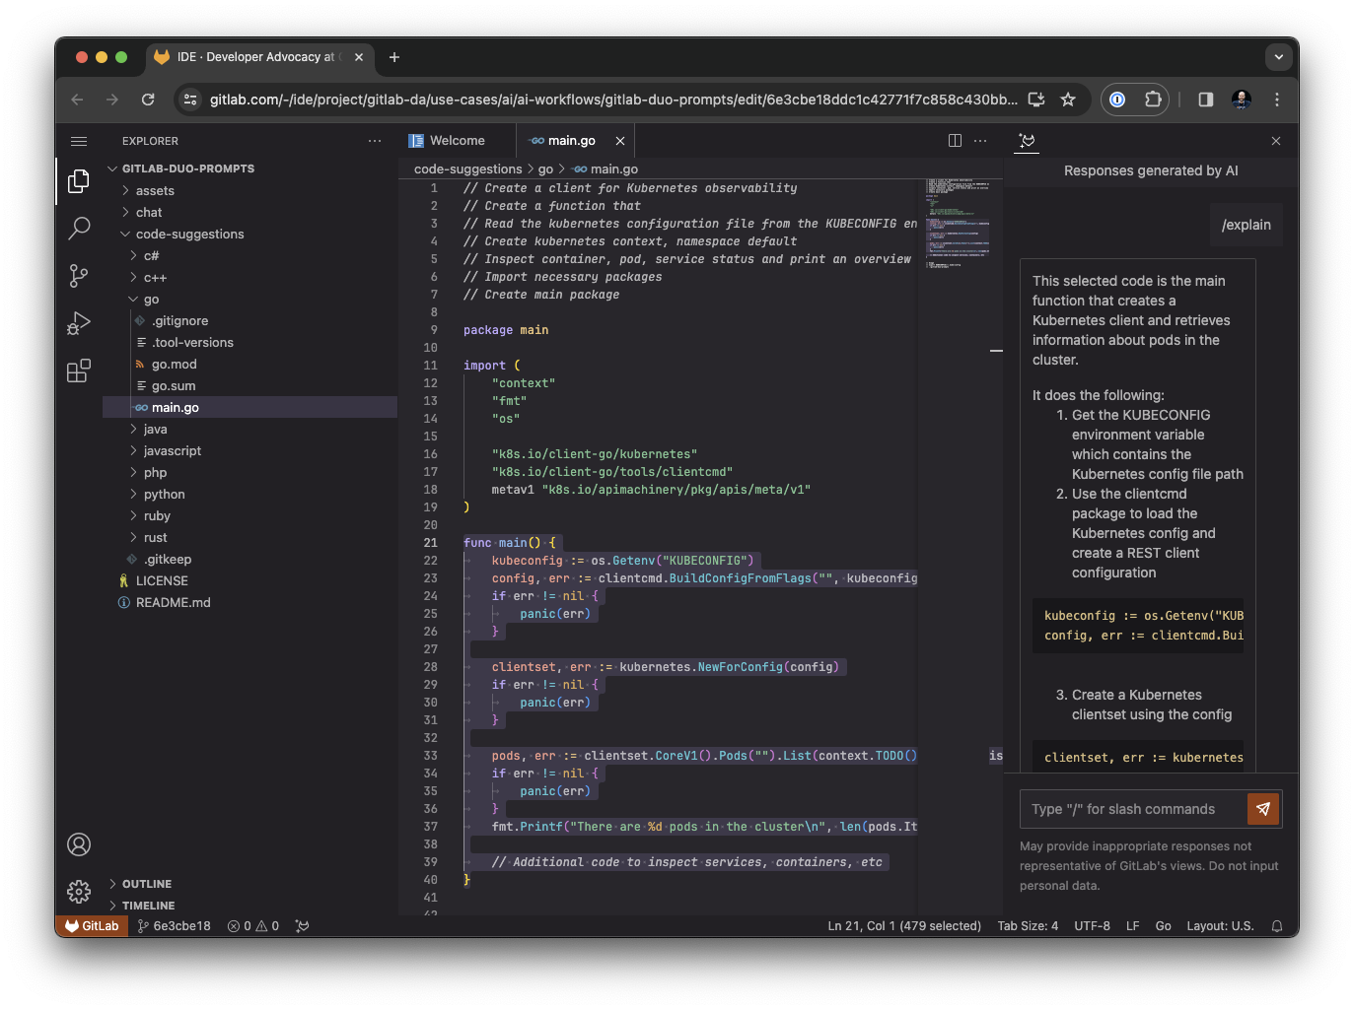
Task: Open the Source Control view icon
Action: [79, 276]
